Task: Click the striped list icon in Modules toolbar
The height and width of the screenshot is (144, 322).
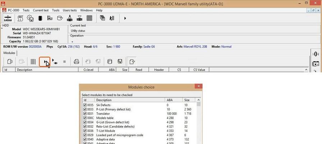Action: pos(33,62)
